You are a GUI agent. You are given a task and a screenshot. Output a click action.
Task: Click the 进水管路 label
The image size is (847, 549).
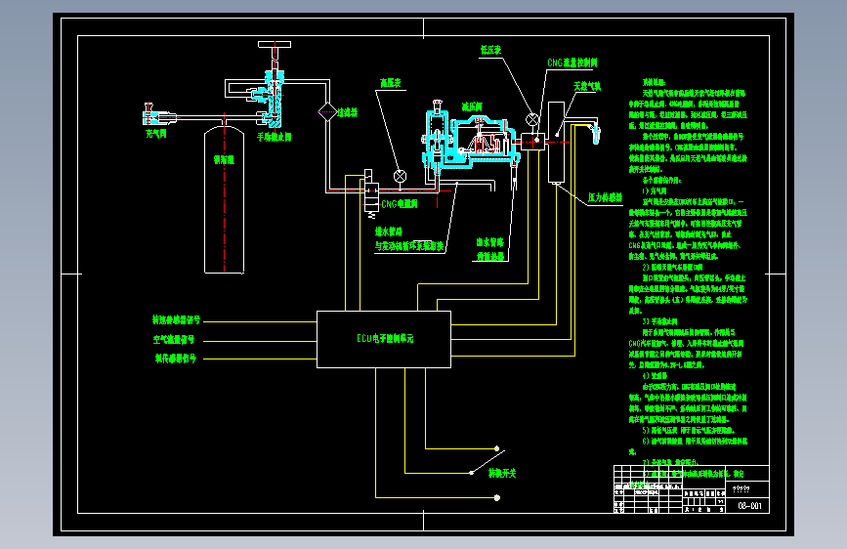point(389,232)
